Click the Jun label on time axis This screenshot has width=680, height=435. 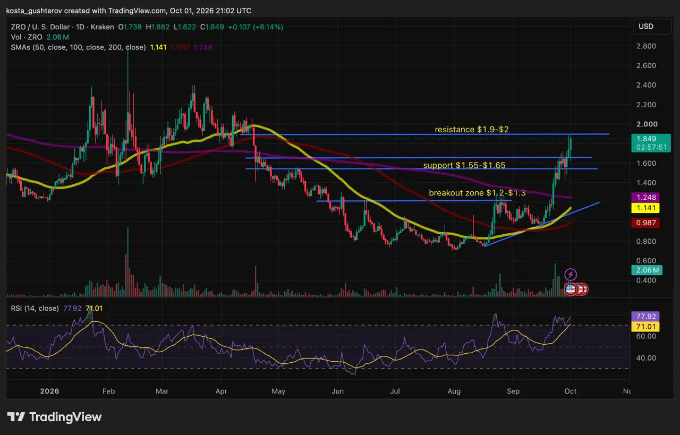(338, 391)
